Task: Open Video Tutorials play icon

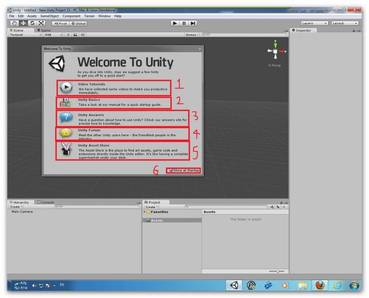Action: pyautogui.click(x=66, y=87)
